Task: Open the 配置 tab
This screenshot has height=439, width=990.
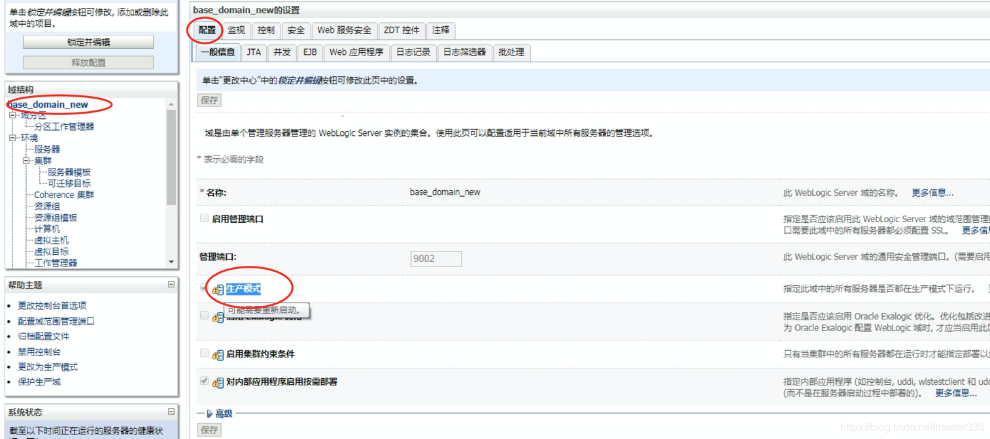Action: tap(207, 30)
